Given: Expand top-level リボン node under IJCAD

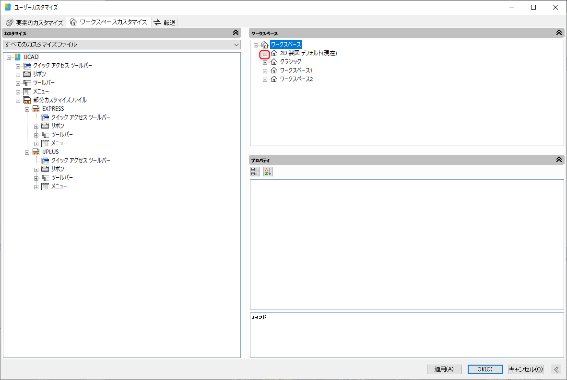Looking at the screenshot, I should click(18, 75).
